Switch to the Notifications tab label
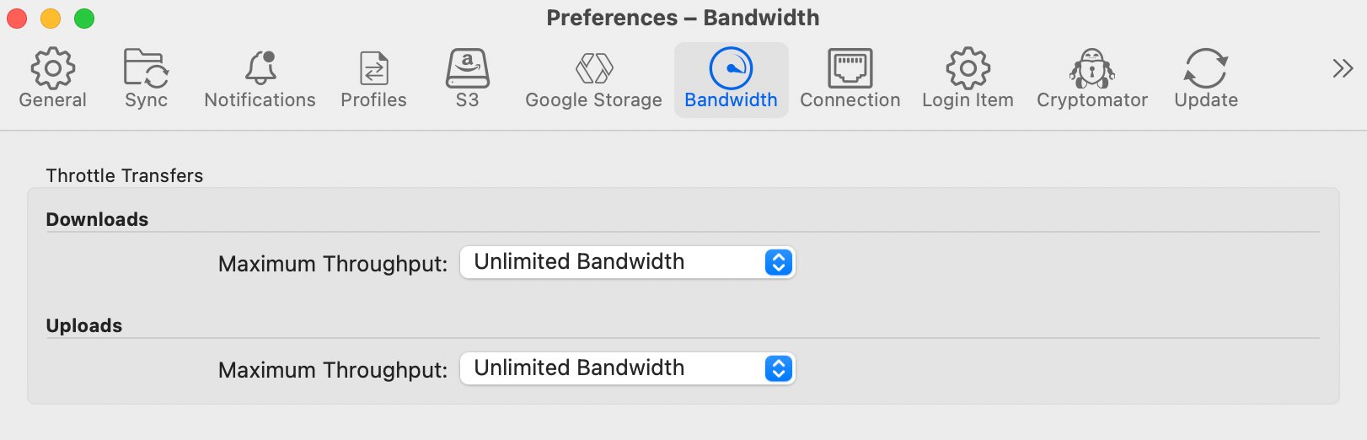This screenshot has width=1367, height=440. pos(260,99)
